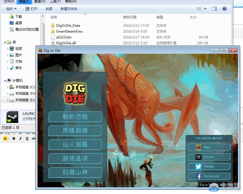The image size is (243, 194).
Task: Expand the 本地磁盘 (C:) node
Action: 8,87
